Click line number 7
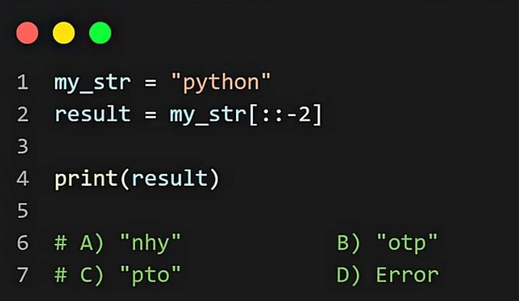This screenshot has width=519, height=301. point(22,275)
